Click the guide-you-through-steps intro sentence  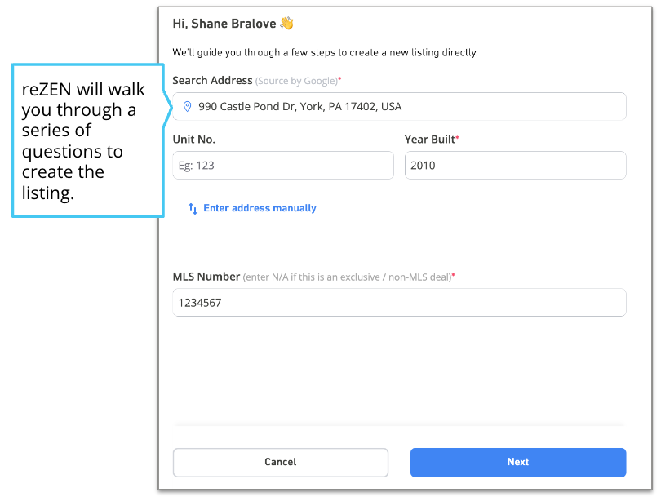coord(325,53)
